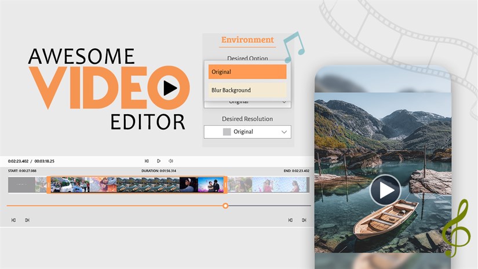Mute audio with the speaker icon

tap(171, 161)
